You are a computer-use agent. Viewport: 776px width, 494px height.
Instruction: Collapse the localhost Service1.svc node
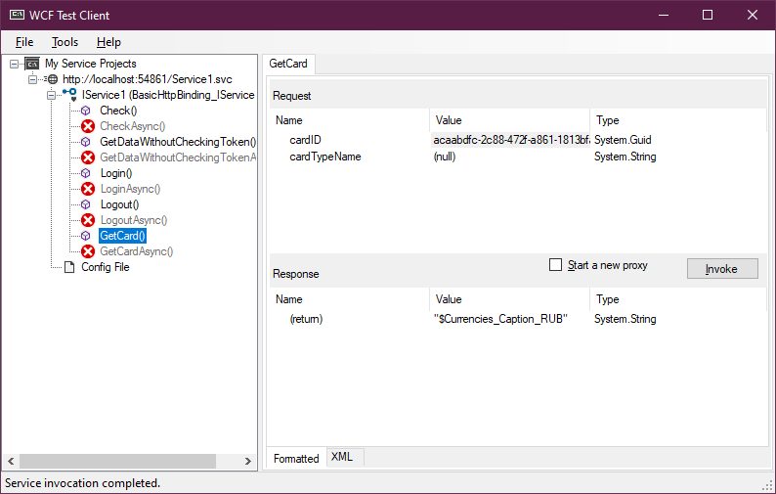point(32,79)
